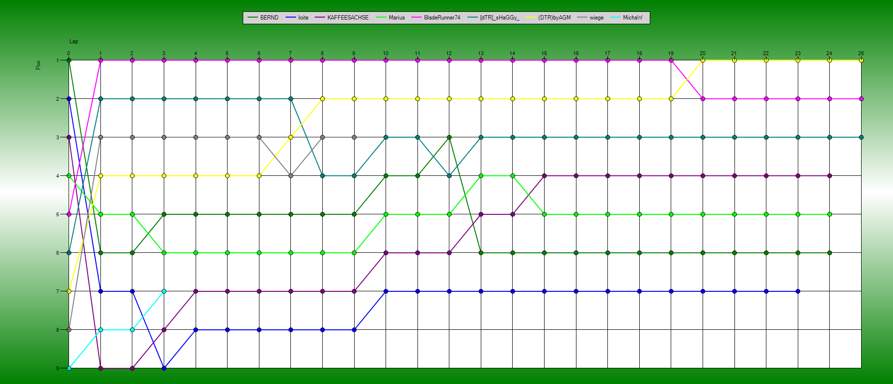Click the Pos axis title
This screenshot has height=384, width=893.
tap(38, 65)
